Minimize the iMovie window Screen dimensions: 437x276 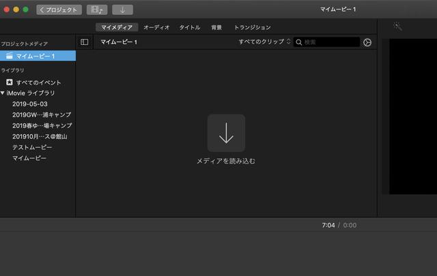pos(16,10)
